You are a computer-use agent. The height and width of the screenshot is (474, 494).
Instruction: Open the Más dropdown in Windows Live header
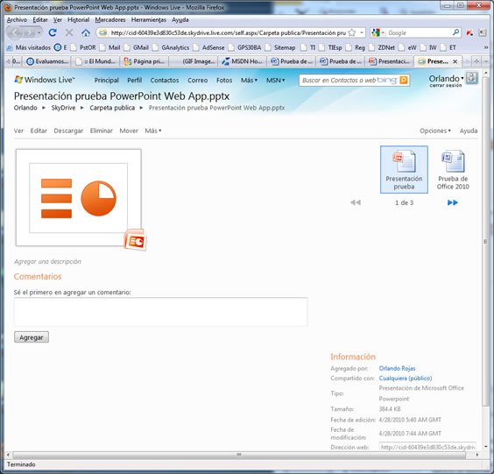(x=249, y=81)
